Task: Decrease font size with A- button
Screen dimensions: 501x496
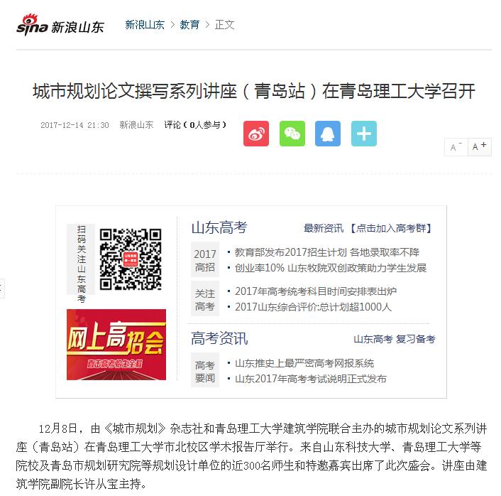Action: pyautogui.click(x=456, y=147)
